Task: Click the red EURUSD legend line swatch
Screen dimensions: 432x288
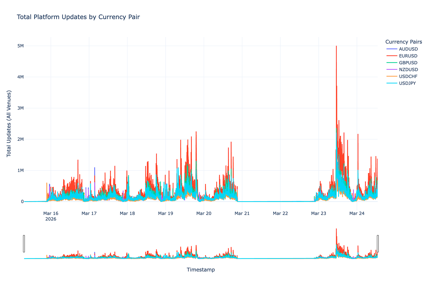Action: (392, 56)
